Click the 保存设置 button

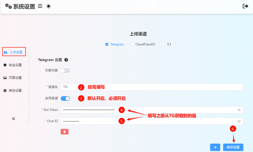click(233, 147)
